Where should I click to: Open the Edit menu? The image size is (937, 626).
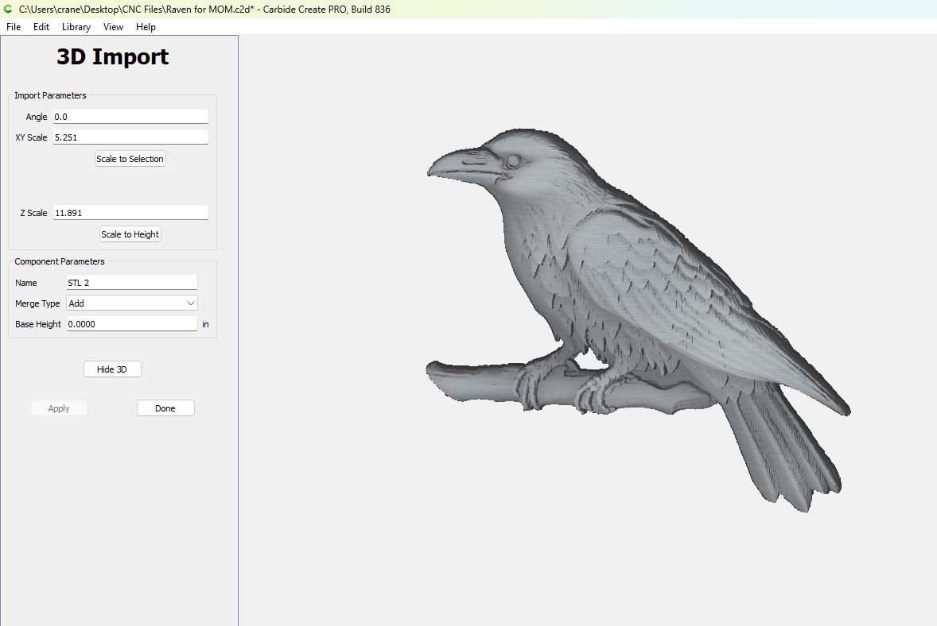tap(41, 27)
